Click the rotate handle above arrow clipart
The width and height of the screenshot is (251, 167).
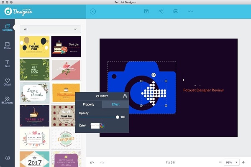point(154,75)
